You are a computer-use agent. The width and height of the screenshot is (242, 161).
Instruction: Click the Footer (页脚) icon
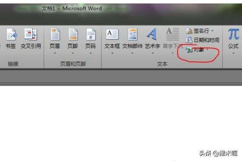pos(73,34)
